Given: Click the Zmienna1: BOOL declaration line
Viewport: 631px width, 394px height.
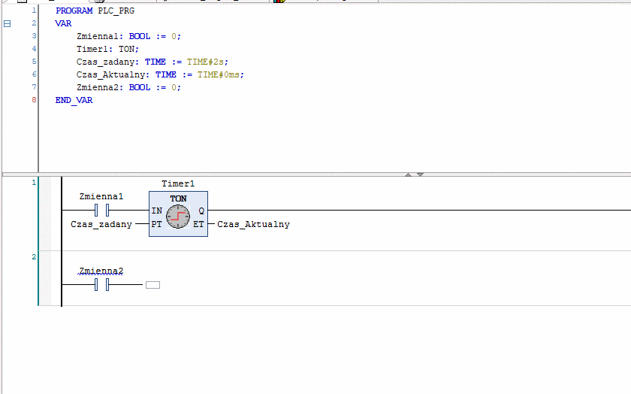Looking at the screenshot, I should 128,36.
